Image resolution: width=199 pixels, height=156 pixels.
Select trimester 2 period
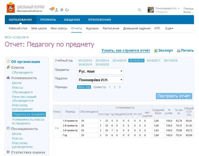115,87
